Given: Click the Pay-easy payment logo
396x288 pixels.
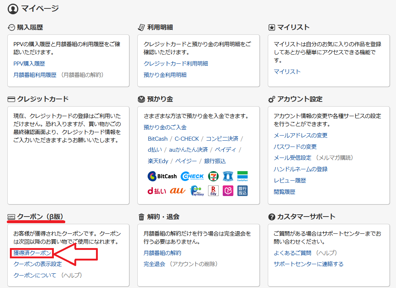Looking at the screenshot, I should 197,191.
